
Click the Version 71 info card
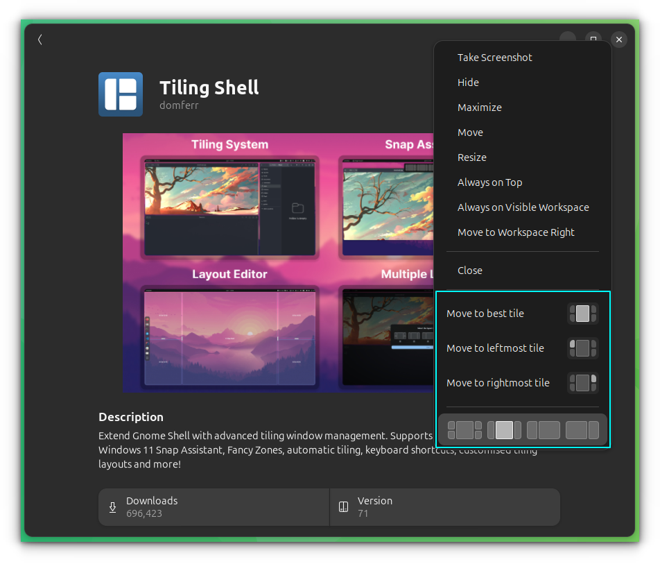click(x=445, y=507)
